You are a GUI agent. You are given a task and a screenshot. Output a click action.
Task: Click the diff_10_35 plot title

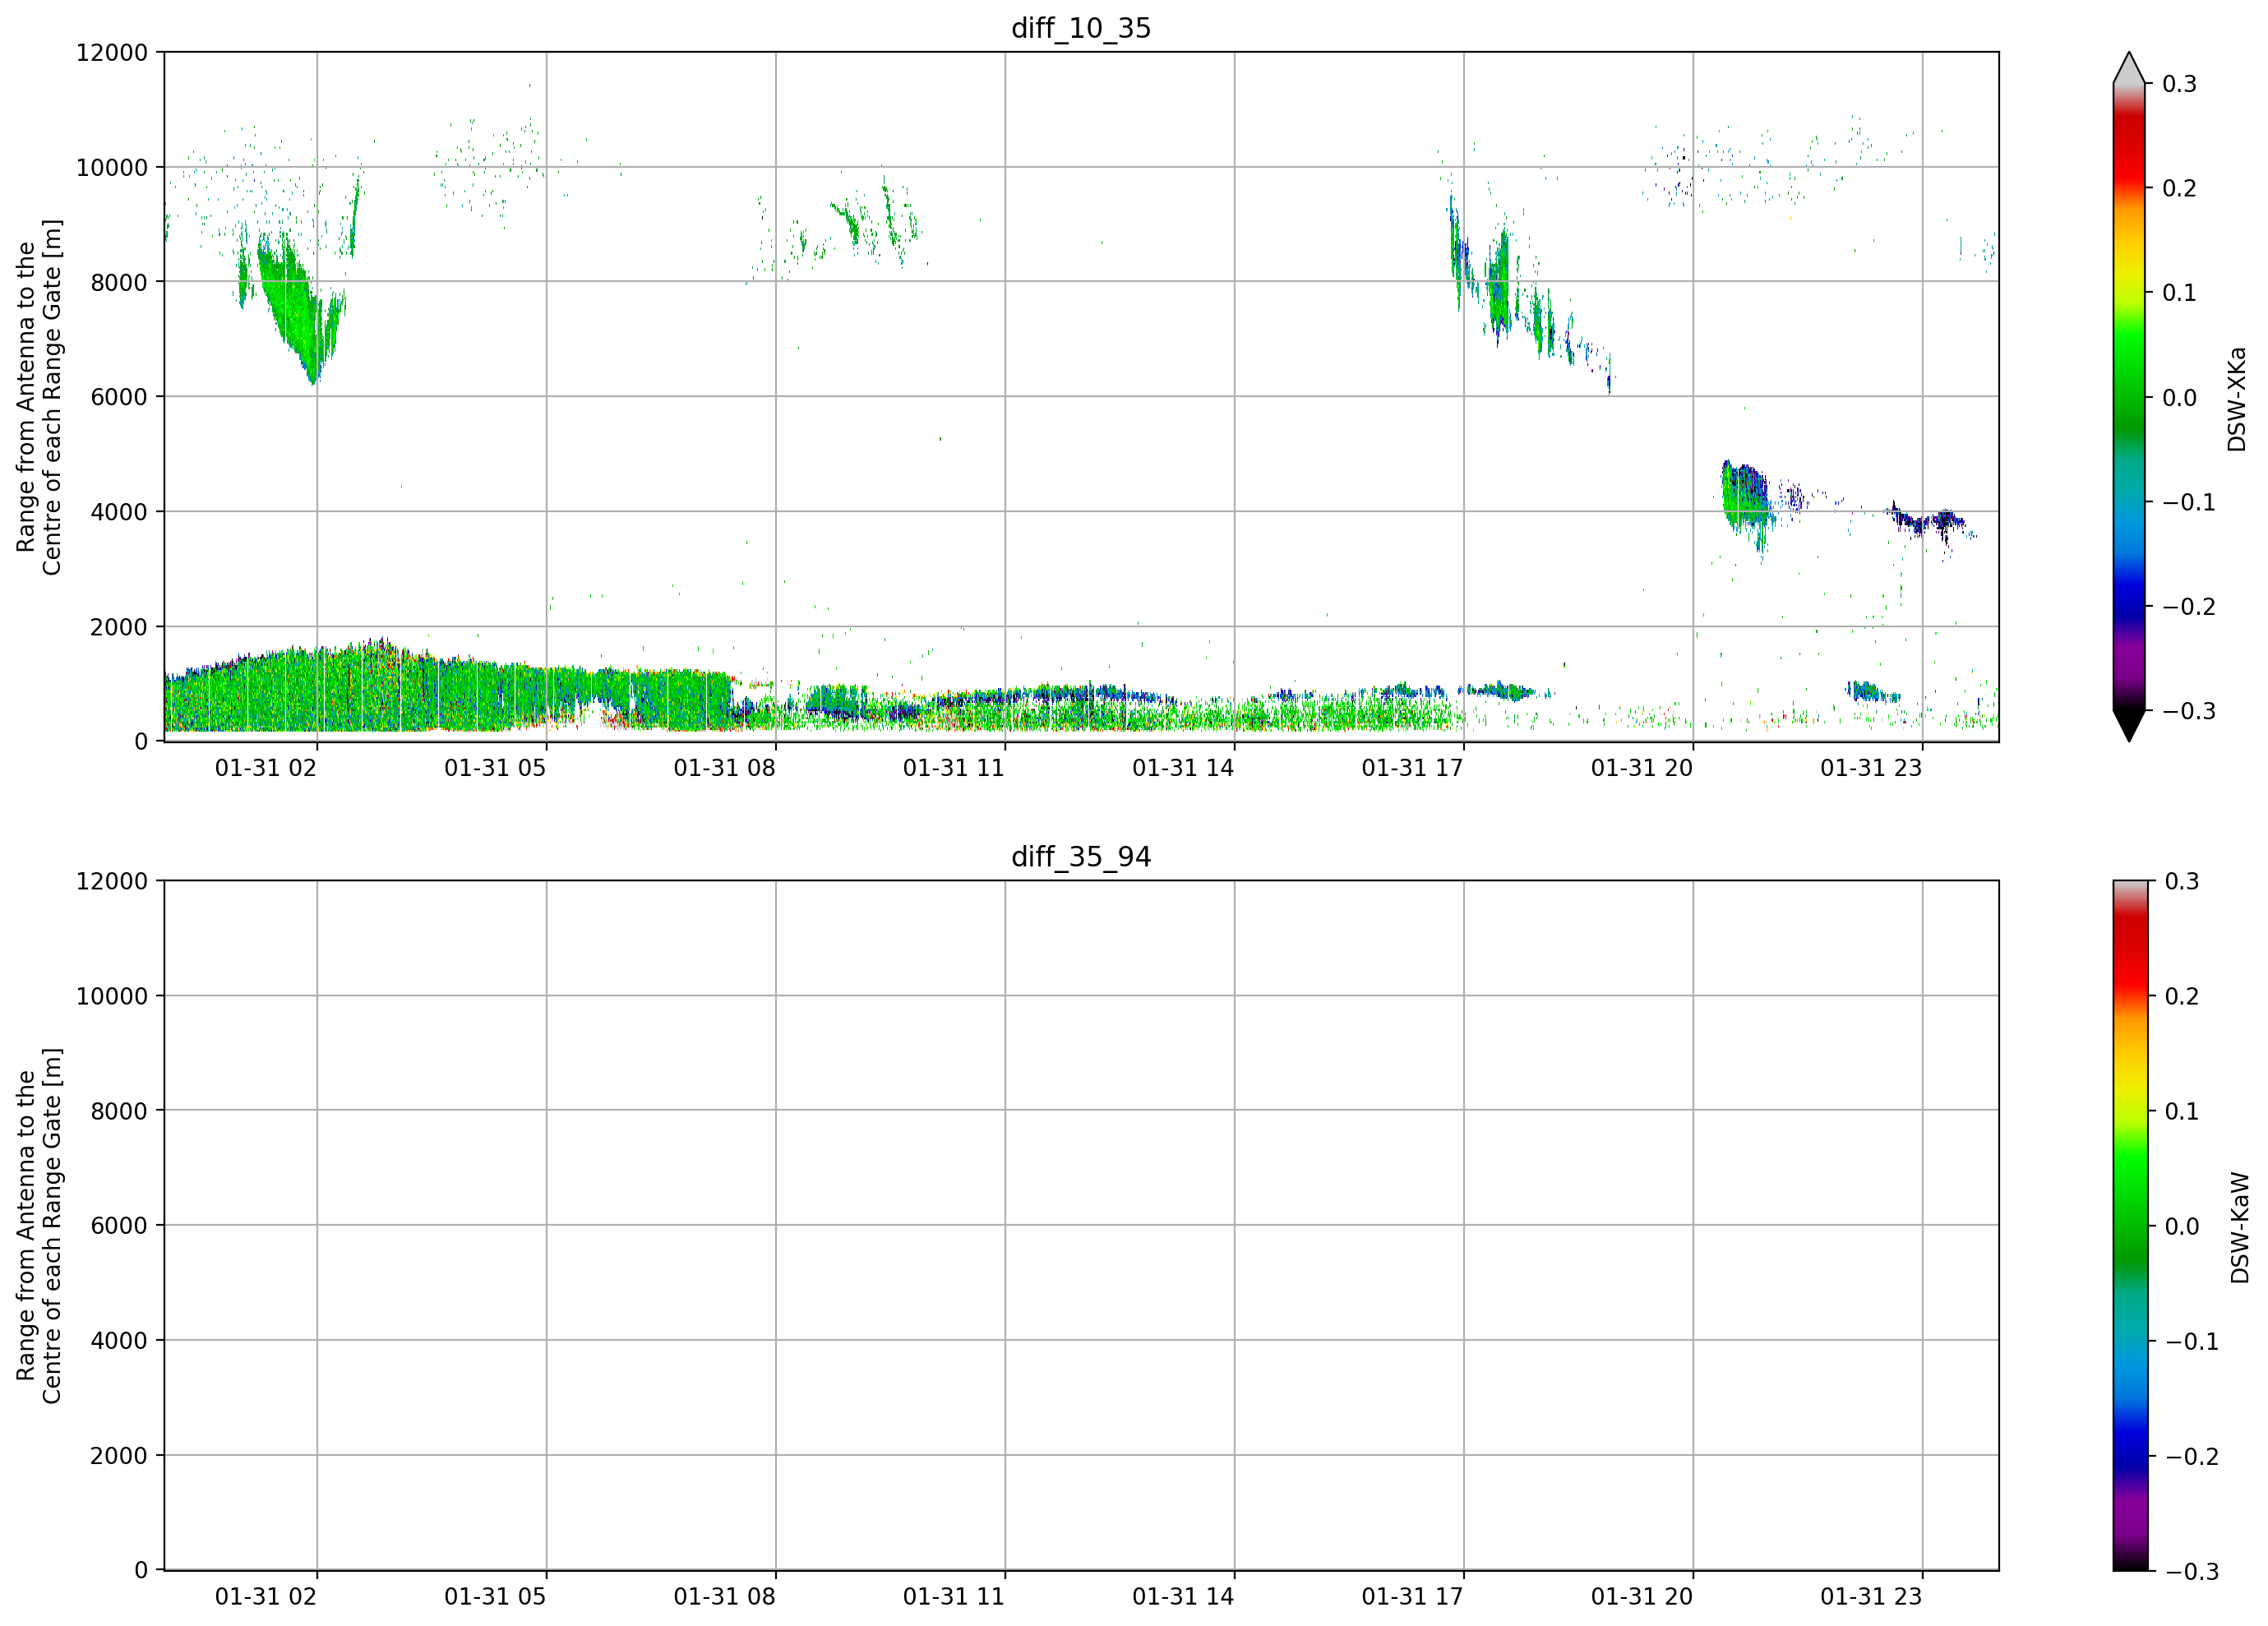pos(1081,28)
